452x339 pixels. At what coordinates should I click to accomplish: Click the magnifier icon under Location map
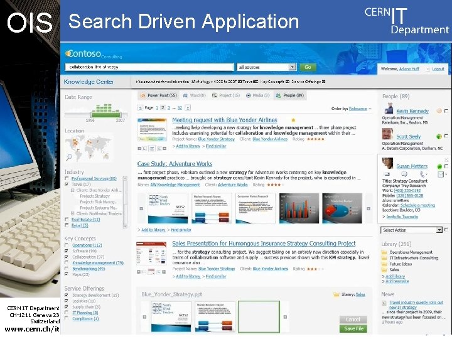point(69,157)
